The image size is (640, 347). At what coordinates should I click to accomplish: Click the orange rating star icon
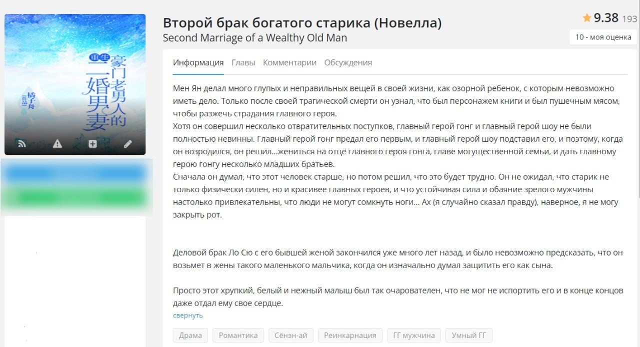(587, 18)
